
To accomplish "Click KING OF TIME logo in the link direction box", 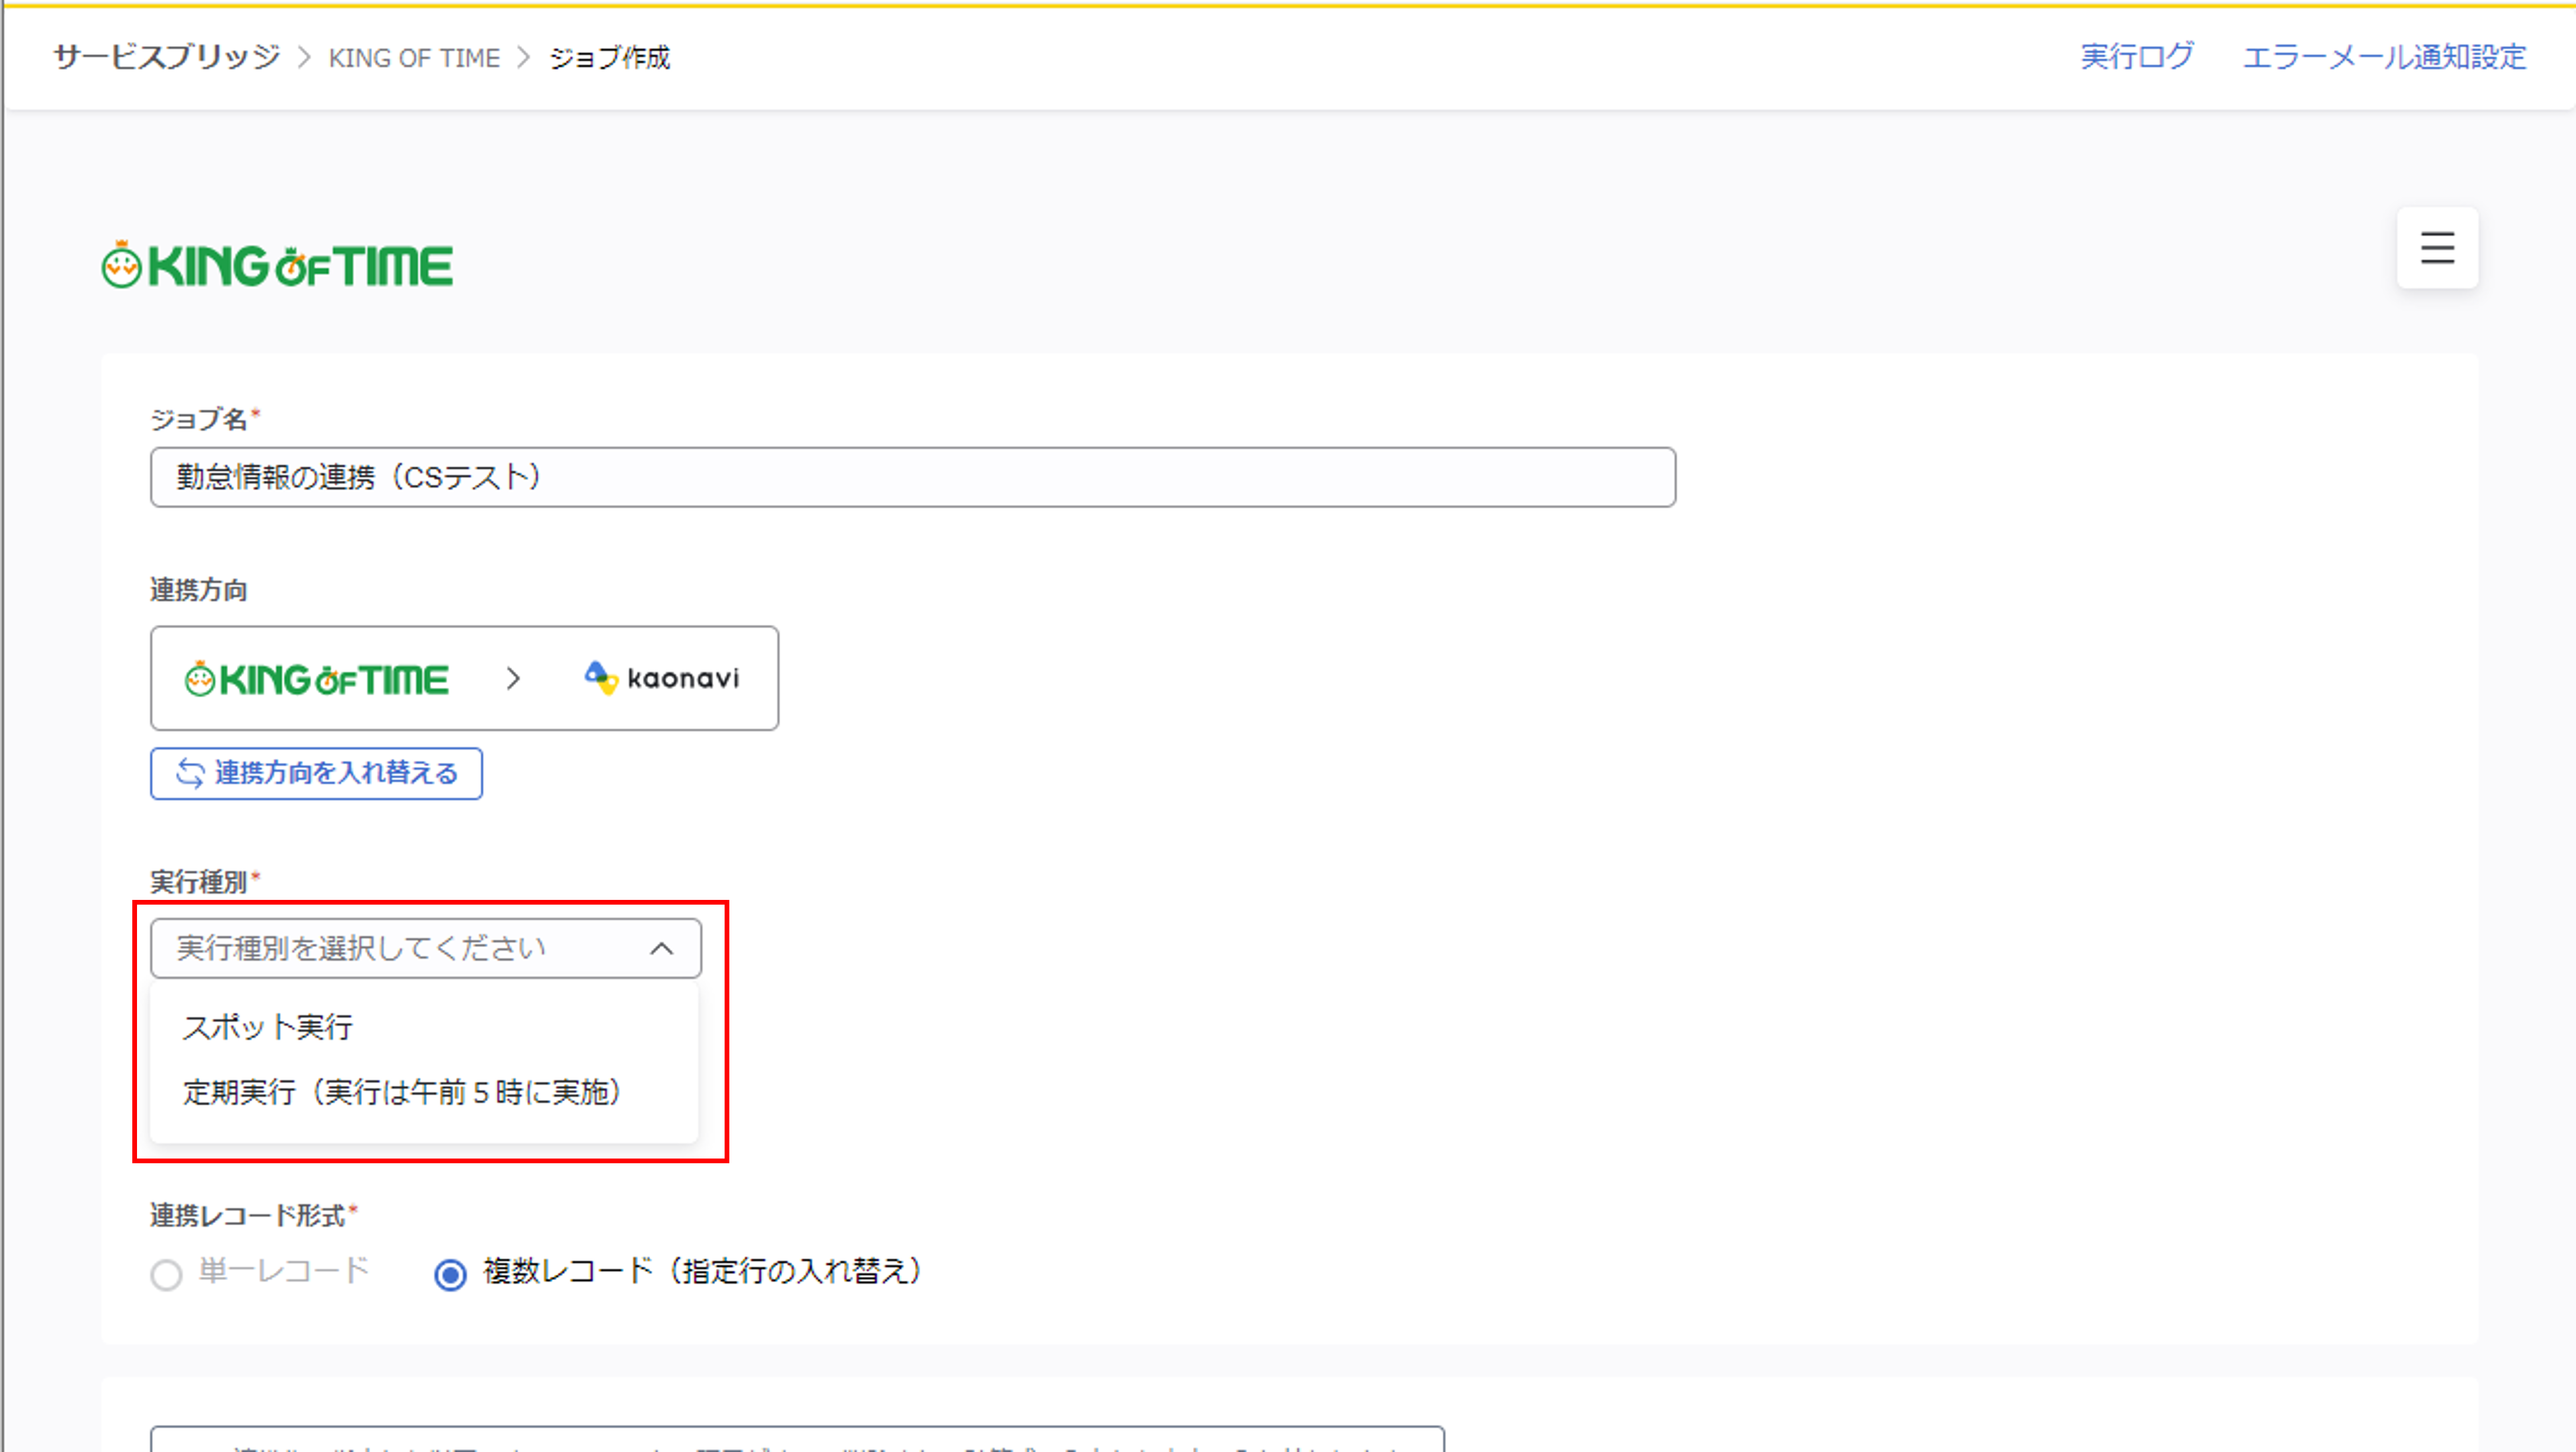I will [x=316, y=679].
